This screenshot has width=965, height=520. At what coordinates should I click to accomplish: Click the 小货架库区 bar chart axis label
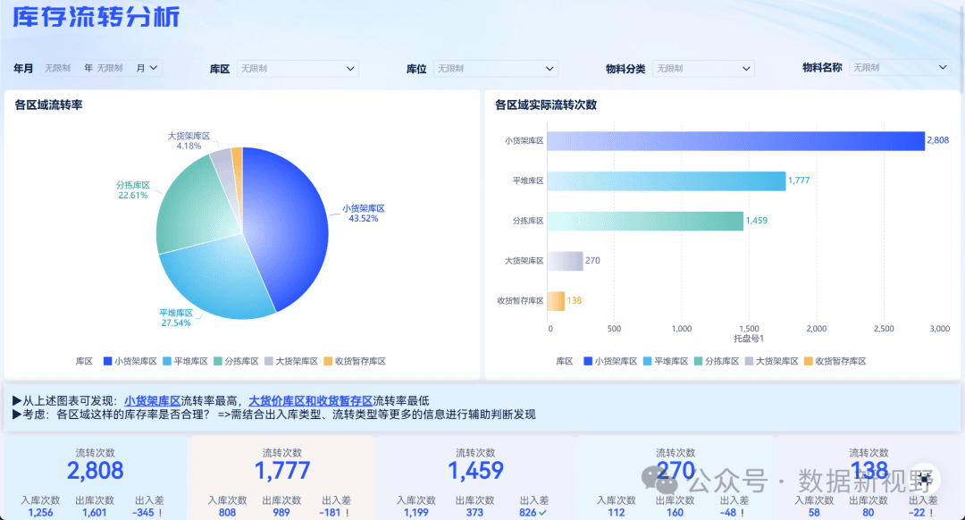click(524, 141)
